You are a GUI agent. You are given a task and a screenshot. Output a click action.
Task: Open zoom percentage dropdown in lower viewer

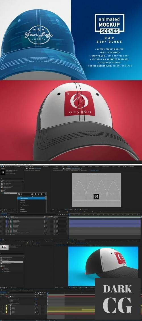pyautogui.click(x=57, y=288)
